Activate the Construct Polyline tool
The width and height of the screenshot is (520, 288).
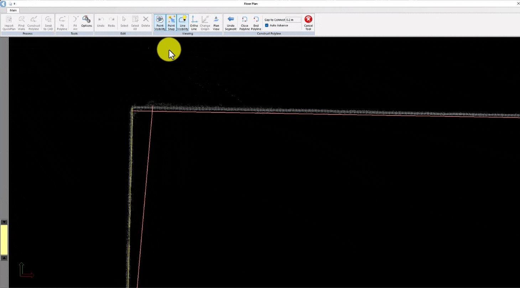pyautogui.click(x=33, y=22)
